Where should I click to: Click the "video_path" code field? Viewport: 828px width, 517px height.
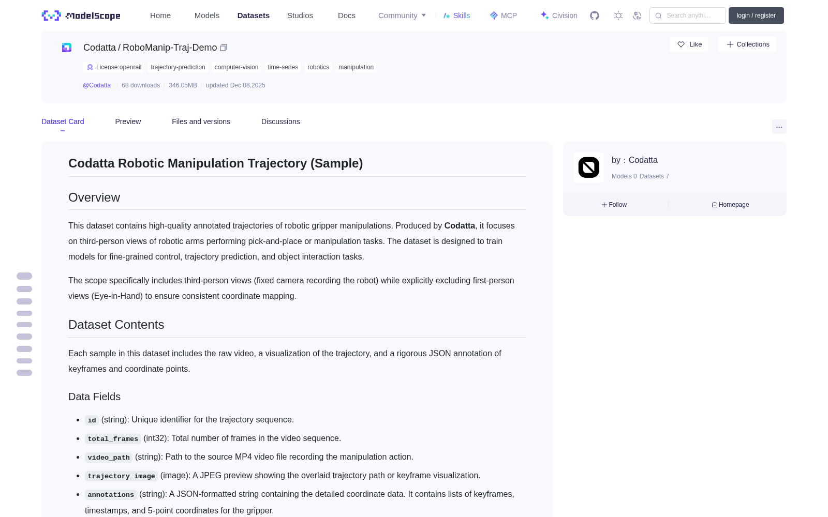(x=109, y=458)
